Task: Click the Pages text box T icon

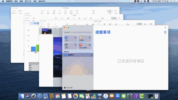Action: point(60,11)
